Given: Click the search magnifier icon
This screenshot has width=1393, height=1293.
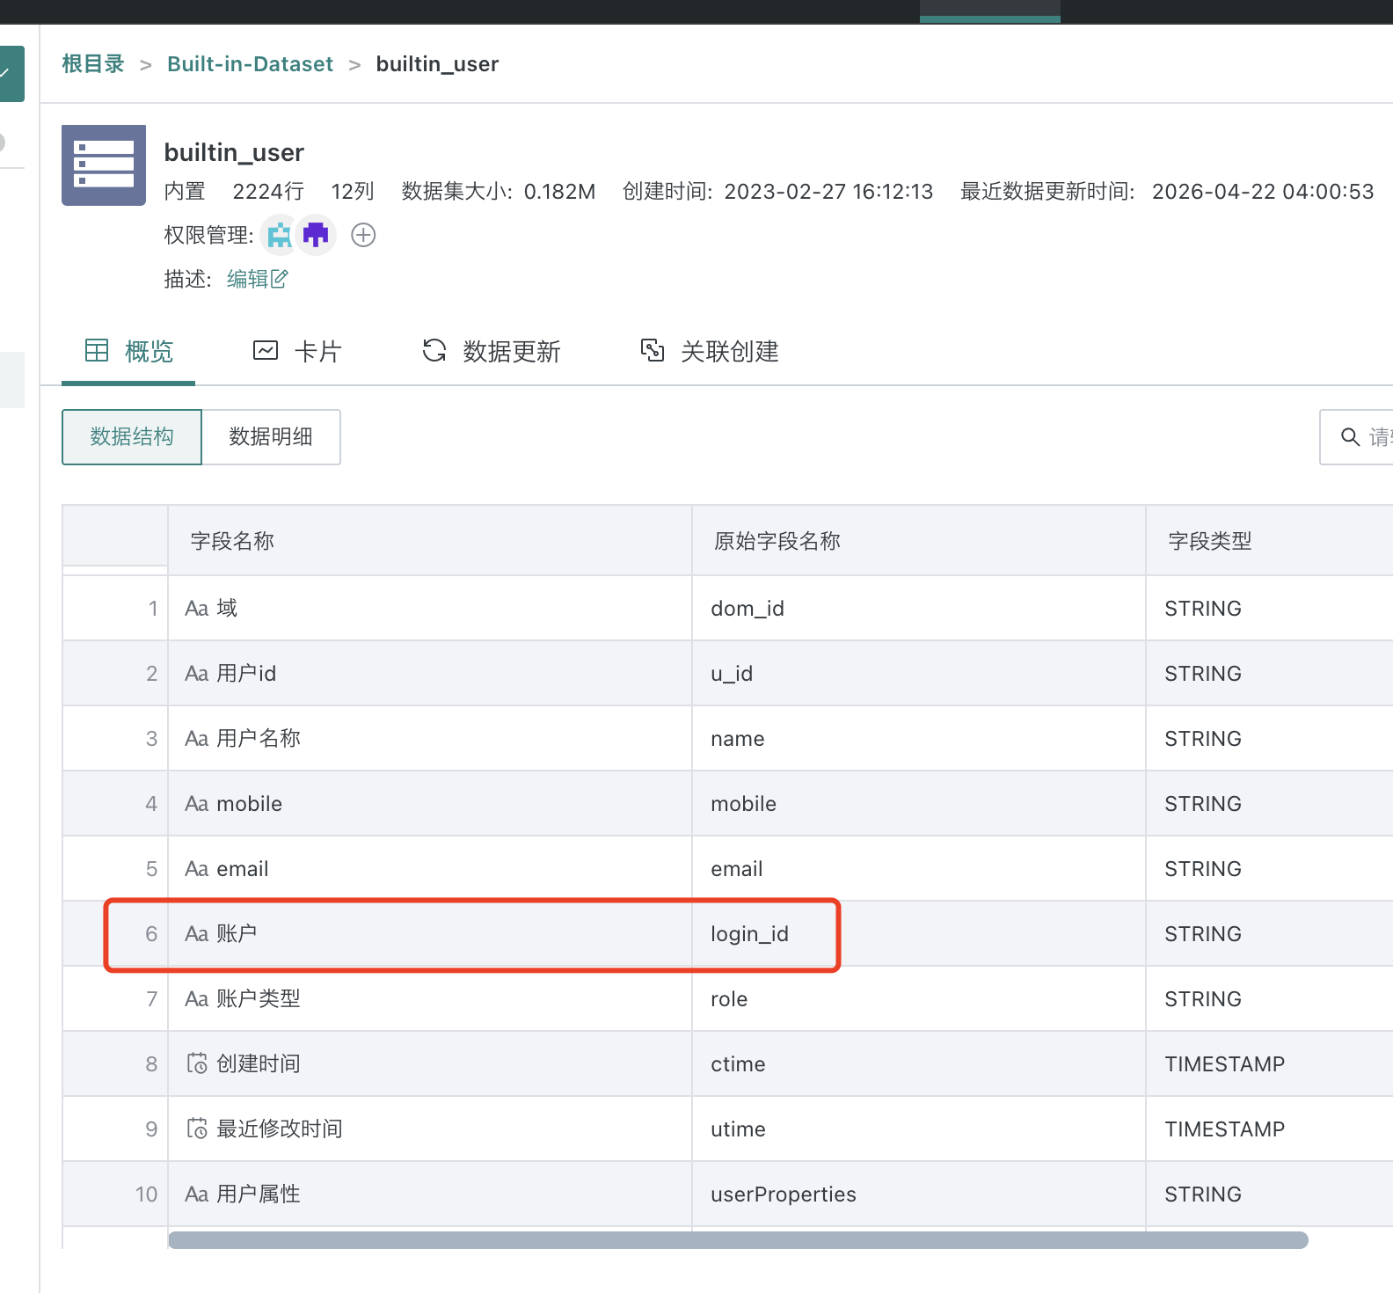Looking at the screenshot, I should [x=1350, y=437].
